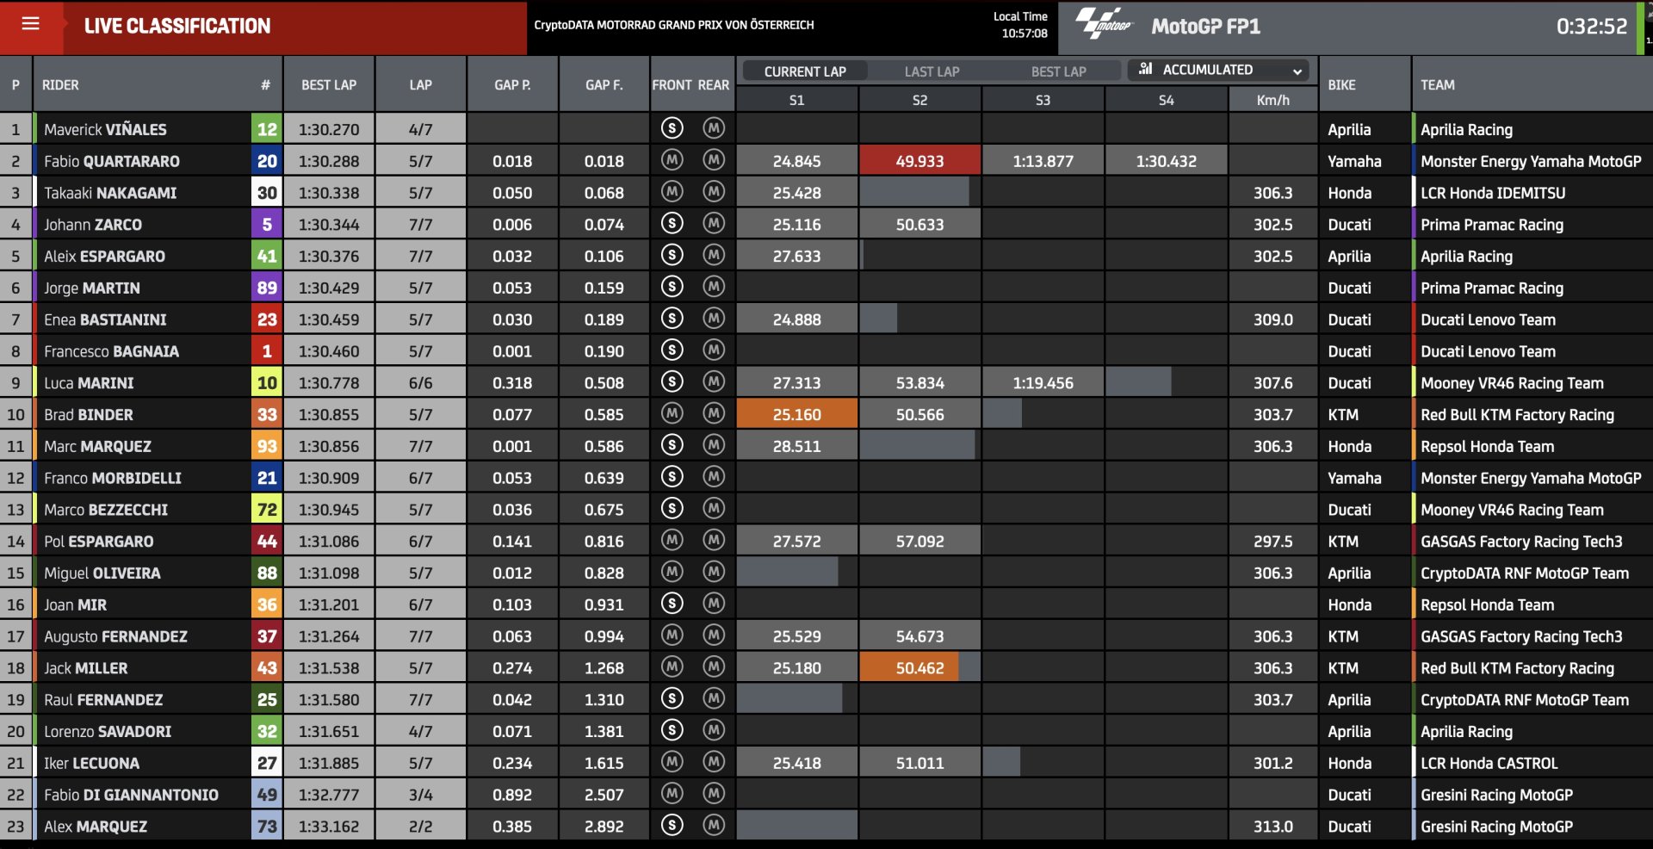Click best lap 1:30.270

point(329,129)
